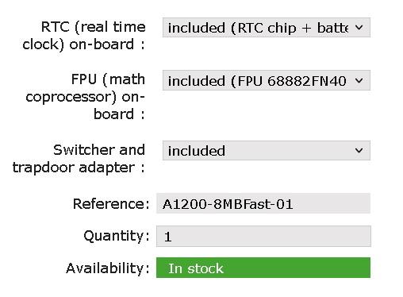Click the chevron arrow of FPU dropdown
The image size is (403, 297).
tap(359, 80)
